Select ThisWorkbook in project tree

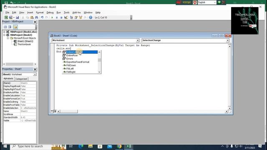pyautogui.click(x=24, y=45)
